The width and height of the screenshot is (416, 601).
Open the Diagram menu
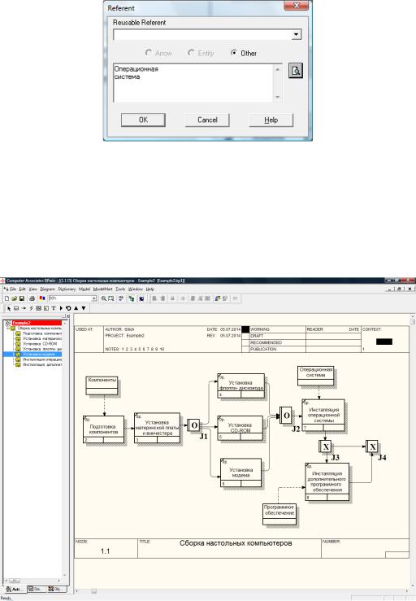pyautogui.click(x=47, y=289)
